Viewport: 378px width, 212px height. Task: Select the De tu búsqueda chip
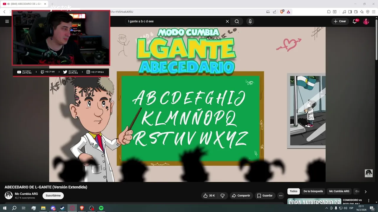[313, 191]
